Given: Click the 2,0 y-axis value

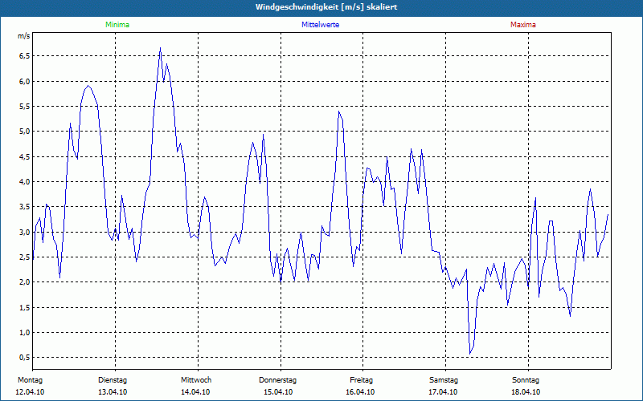Looking at the screenshot, I should click(24, 282).
